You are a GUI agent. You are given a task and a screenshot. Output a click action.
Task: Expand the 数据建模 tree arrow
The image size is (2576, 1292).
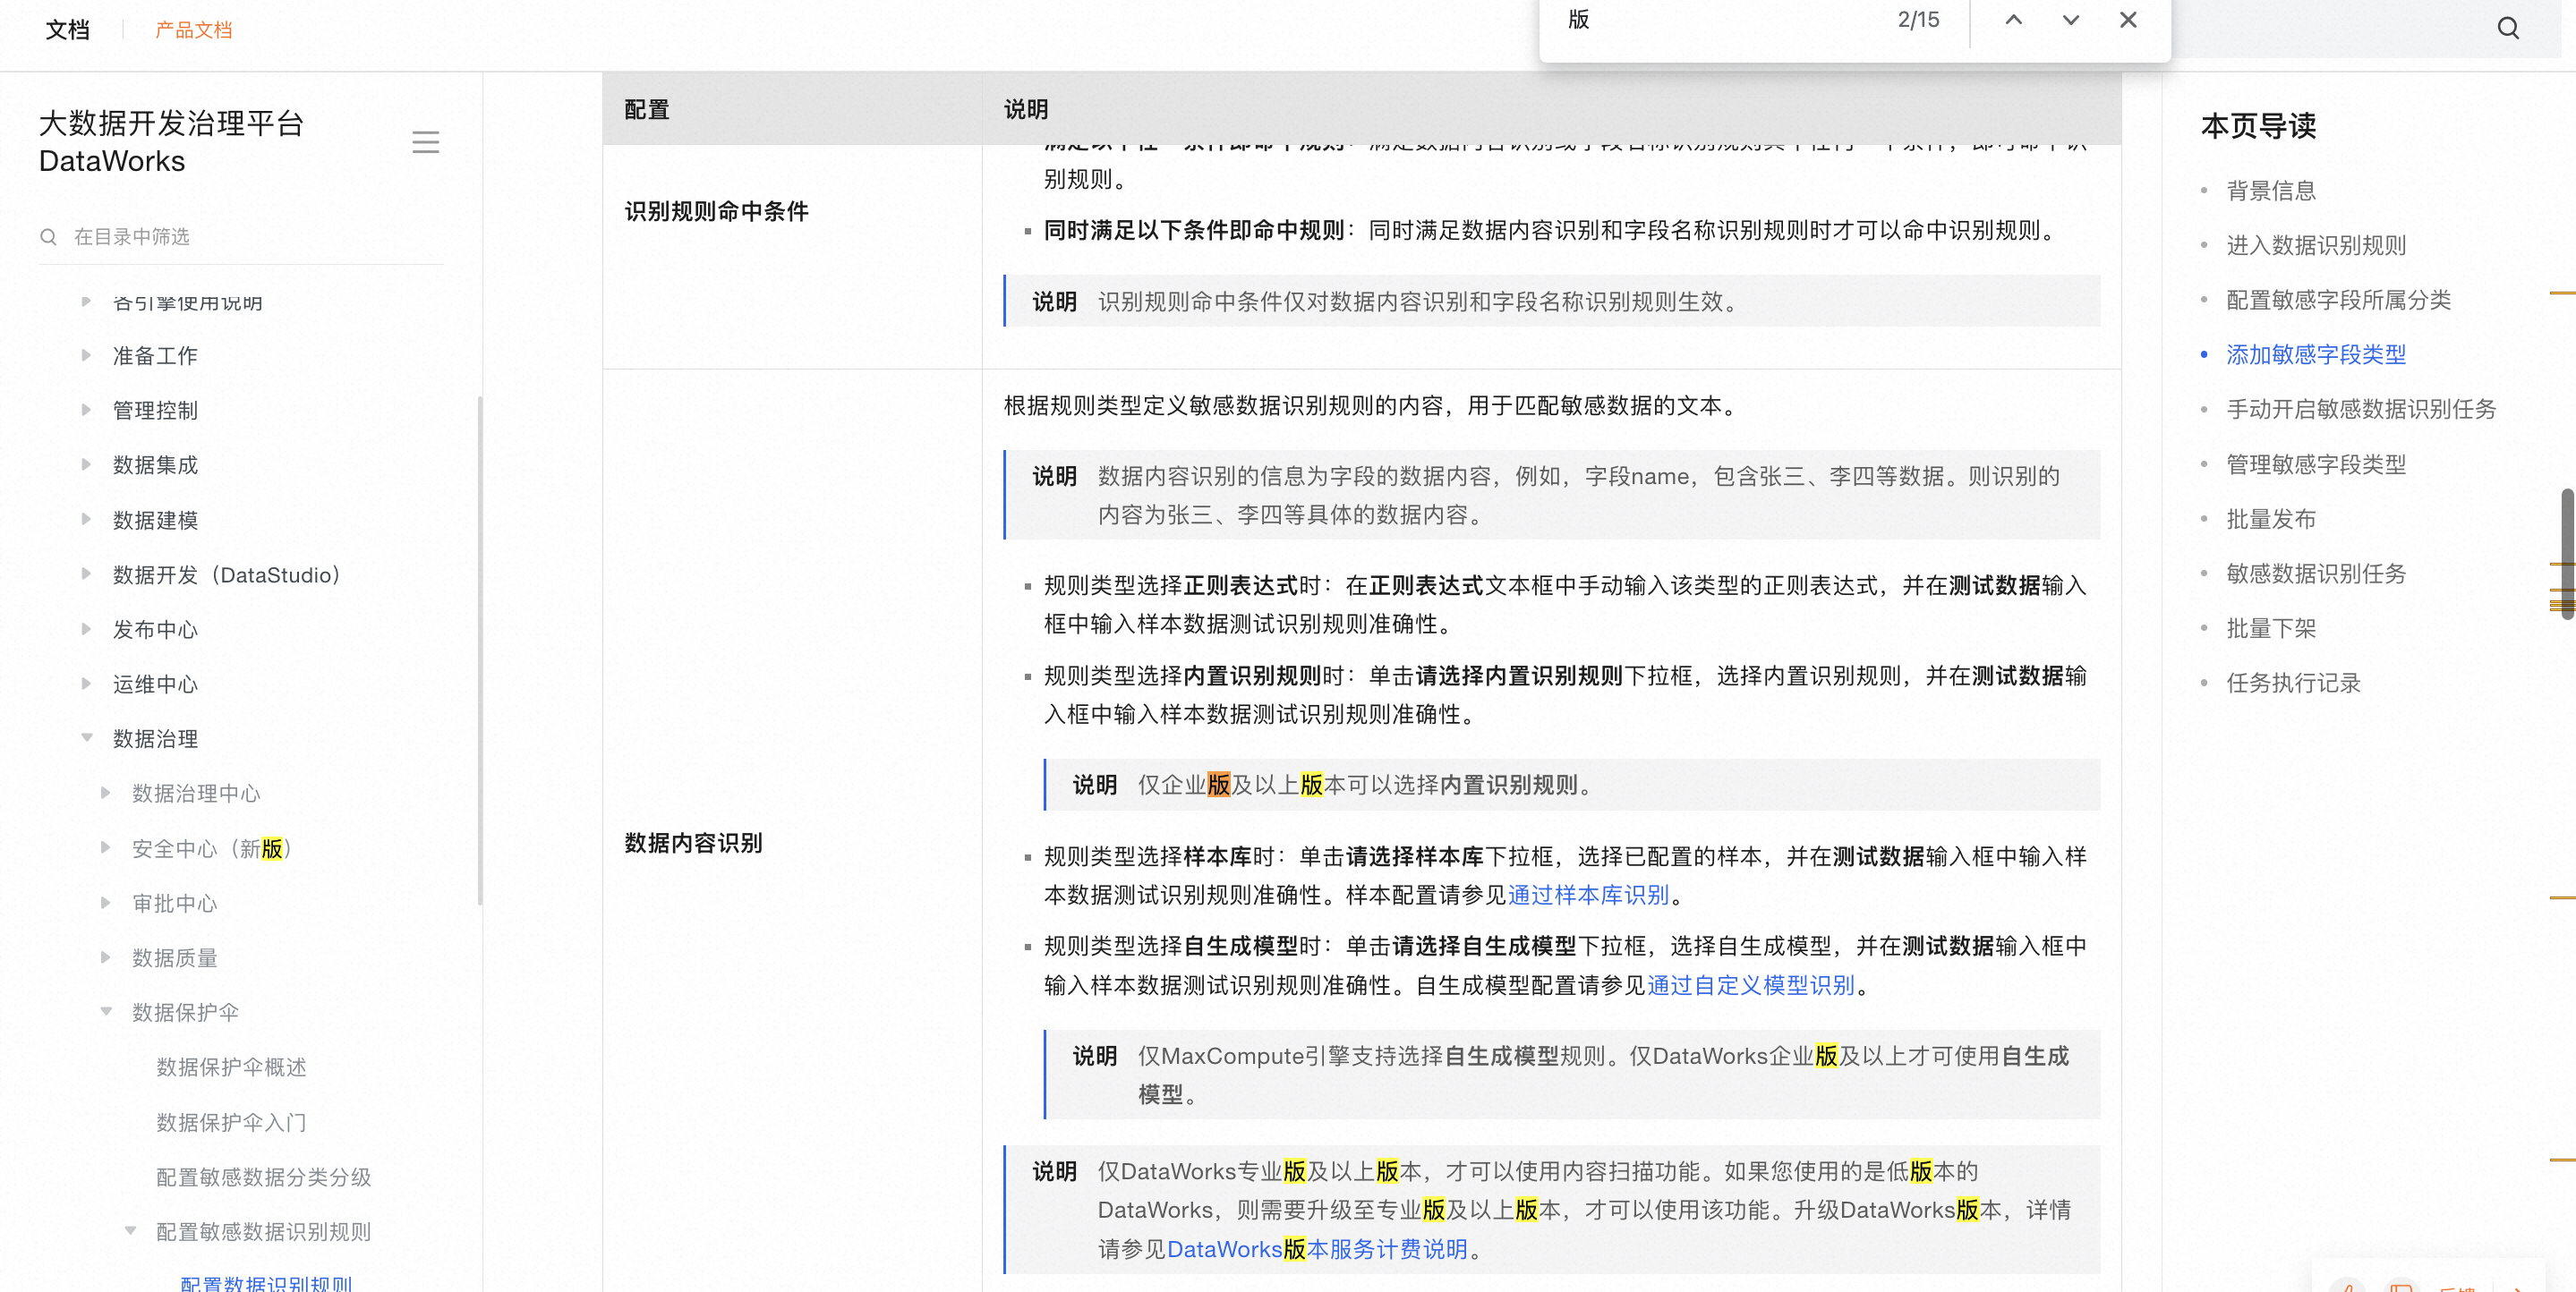[x=86, y=519]
